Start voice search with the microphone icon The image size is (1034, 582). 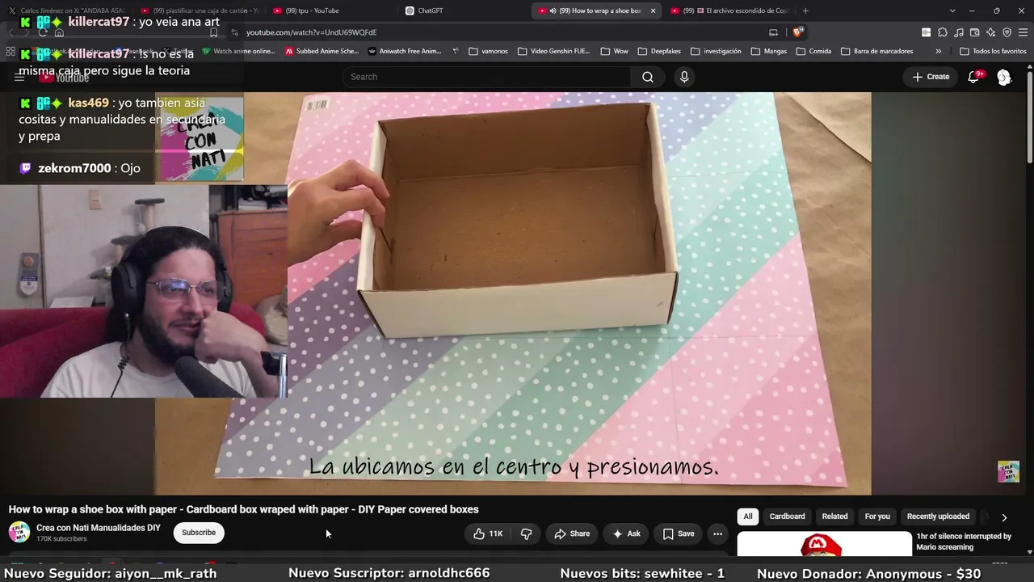pyautogui.click(x=684, y=77)
